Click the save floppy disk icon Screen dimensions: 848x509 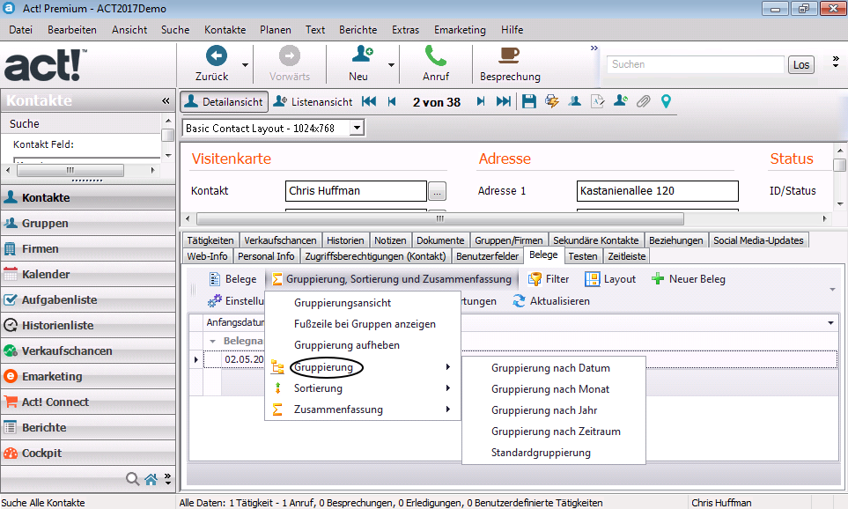pyautogui.click(x=529, y=101)
